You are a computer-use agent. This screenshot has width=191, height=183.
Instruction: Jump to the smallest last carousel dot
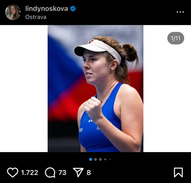[110, 159]
